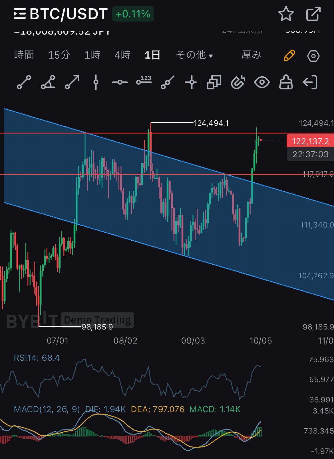Tap the copy/clone drawings icon
Image resolution: width=334 pixels, height=459 pixels.
214,82
